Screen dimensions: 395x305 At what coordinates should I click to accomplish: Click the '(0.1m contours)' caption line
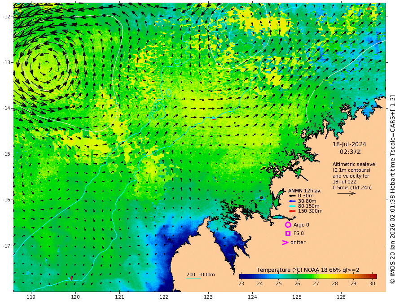(x=351, y=170)
